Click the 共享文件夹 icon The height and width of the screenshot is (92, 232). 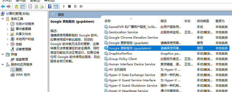click(12, 34)
